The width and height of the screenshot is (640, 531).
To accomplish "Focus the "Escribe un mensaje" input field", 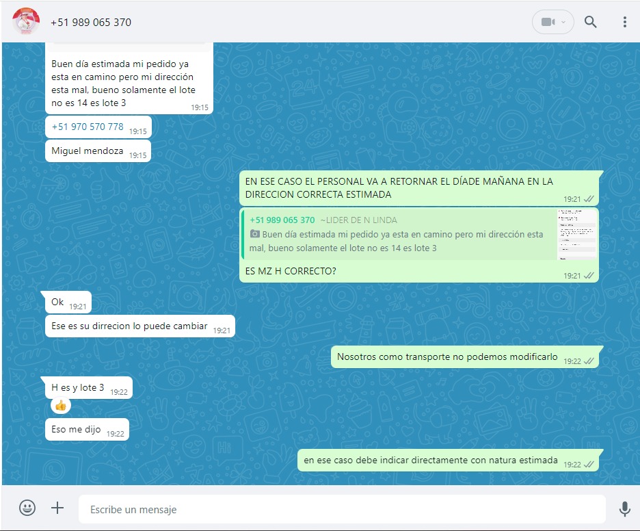I will pyautogui.click(x=342, y=509).
